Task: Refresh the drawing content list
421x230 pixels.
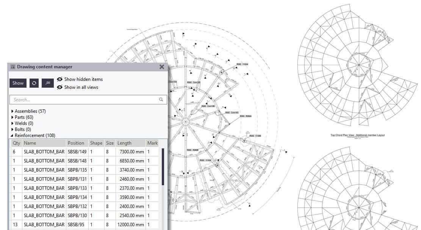Action: pyautogui.click(x=34, y=83)
